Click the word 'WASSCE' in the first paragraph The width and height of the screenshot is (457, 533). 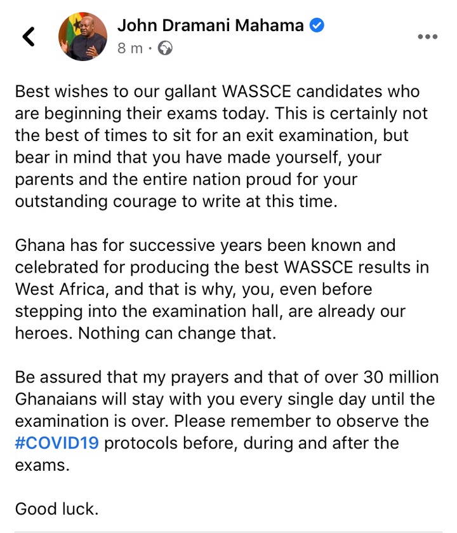pyautogui.click(x=256, y=91)
